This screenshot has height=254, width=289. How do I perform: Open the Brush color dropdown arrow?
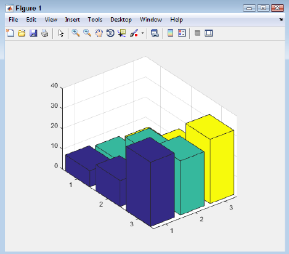pyautogui.click(x=142, y=33)
